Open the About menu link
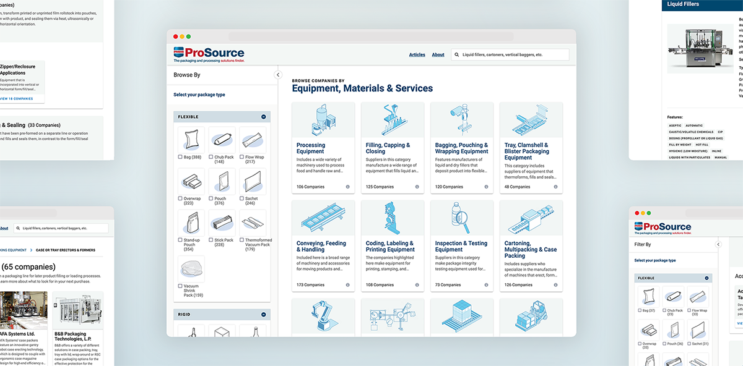This screenshot has width=743, height=366. point(438,55)
